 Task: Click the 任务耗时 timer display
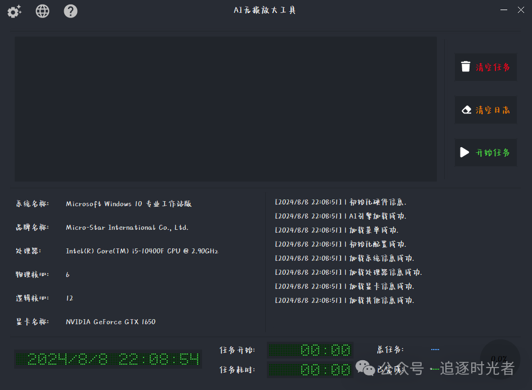pyautogui.click(x=310, y=370)
